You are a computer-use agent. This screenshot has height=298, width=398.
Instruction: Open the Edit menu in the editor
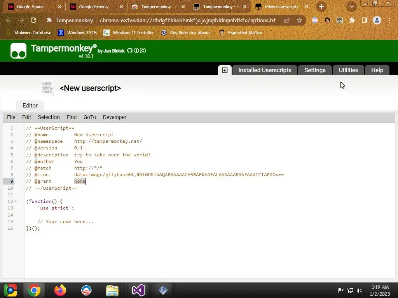[x=26, y=117]
